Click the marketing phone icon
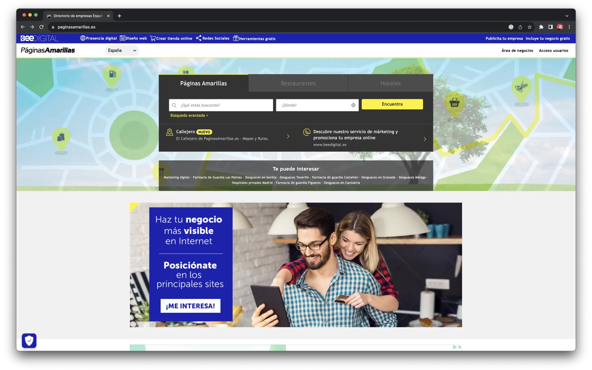The height and width of the screenshot is (370, 592). tap(307, 132)
